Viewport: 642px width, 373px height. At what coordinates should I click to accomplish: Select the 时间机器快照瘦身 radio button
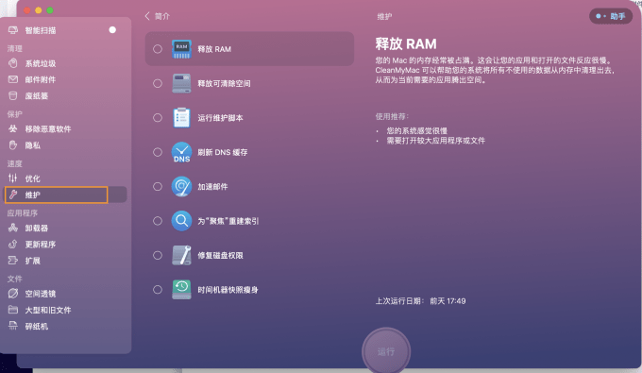[x=158, y=290]
